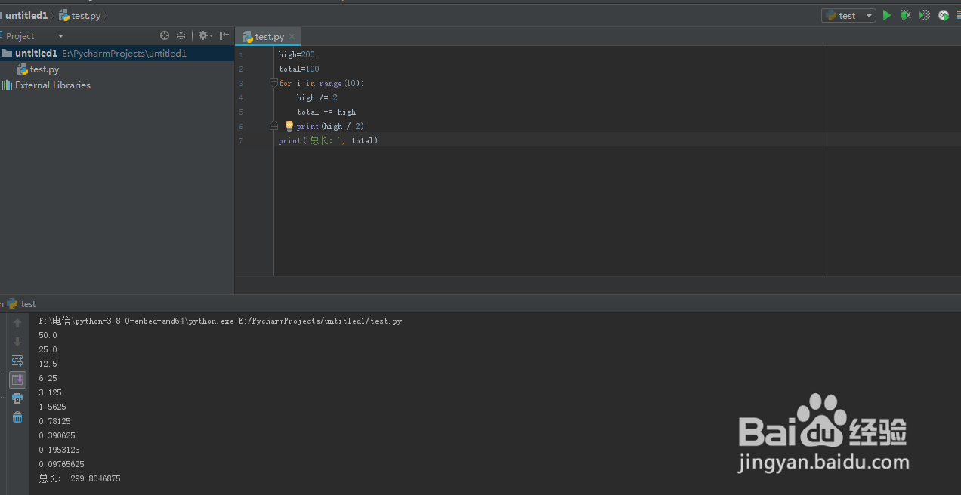Hide the Project tool window
The height and width of the screenshot is (495, 961).
(x=224, y=35)
